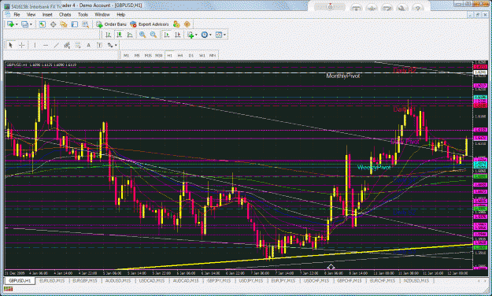Open the Navigator panel icon
This screenshot has width=492, height=296.
[64, 24]
